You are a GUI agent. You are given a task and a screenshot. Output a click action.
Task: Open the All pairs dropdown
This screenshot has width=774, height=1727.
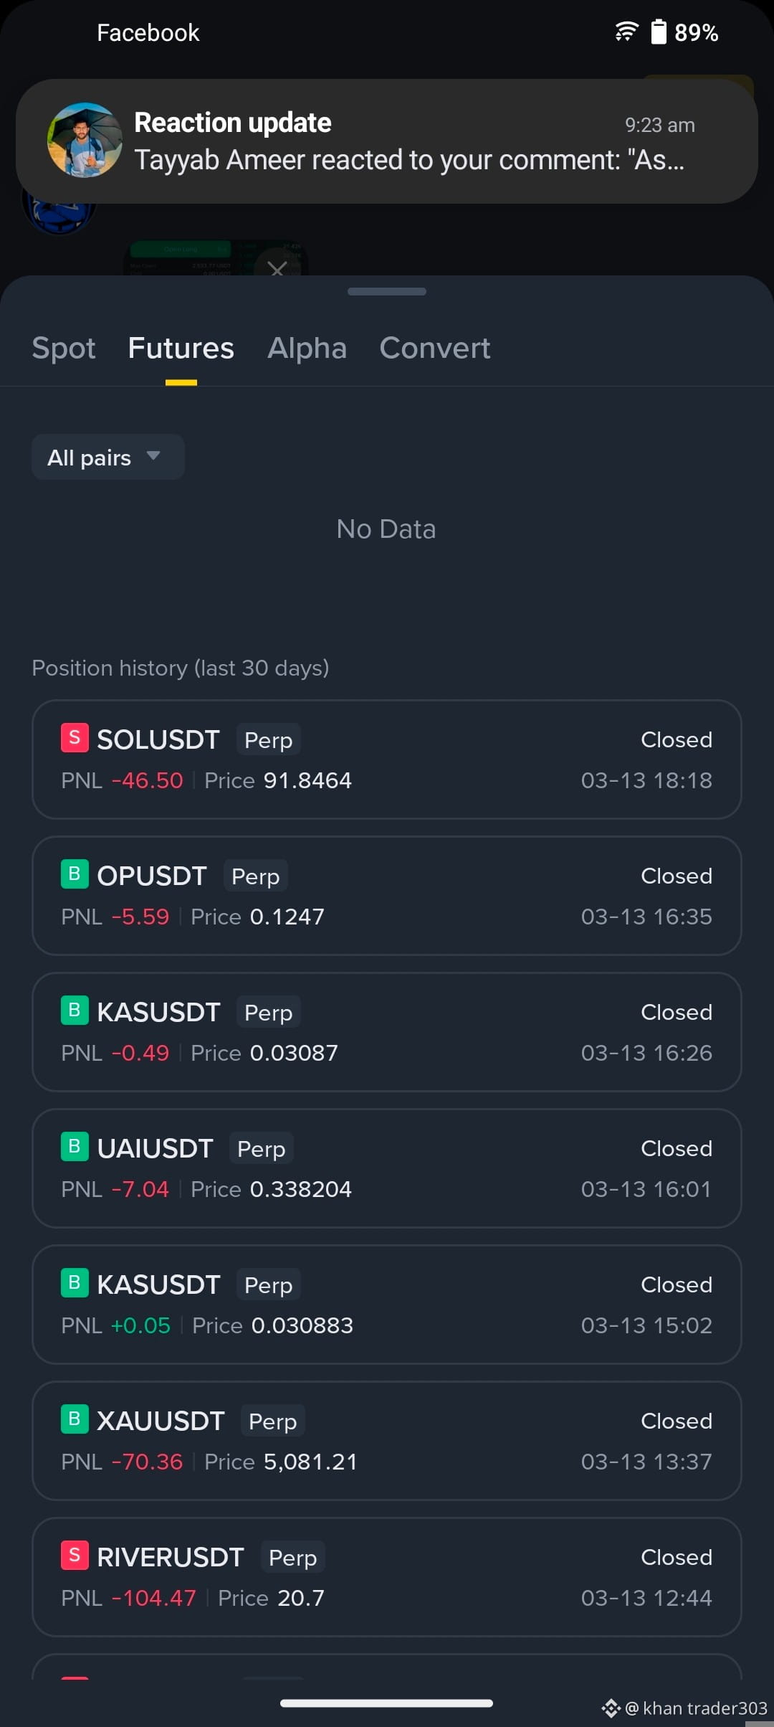pos(108,457)
